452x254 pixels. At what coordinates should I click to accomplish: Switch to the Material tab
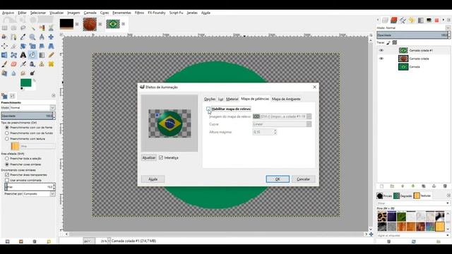(x=232, y=99)
